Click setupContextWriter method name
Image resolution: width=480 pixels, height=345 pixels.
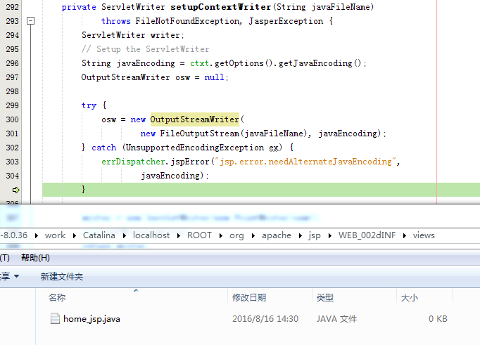[x=221, y=7]
